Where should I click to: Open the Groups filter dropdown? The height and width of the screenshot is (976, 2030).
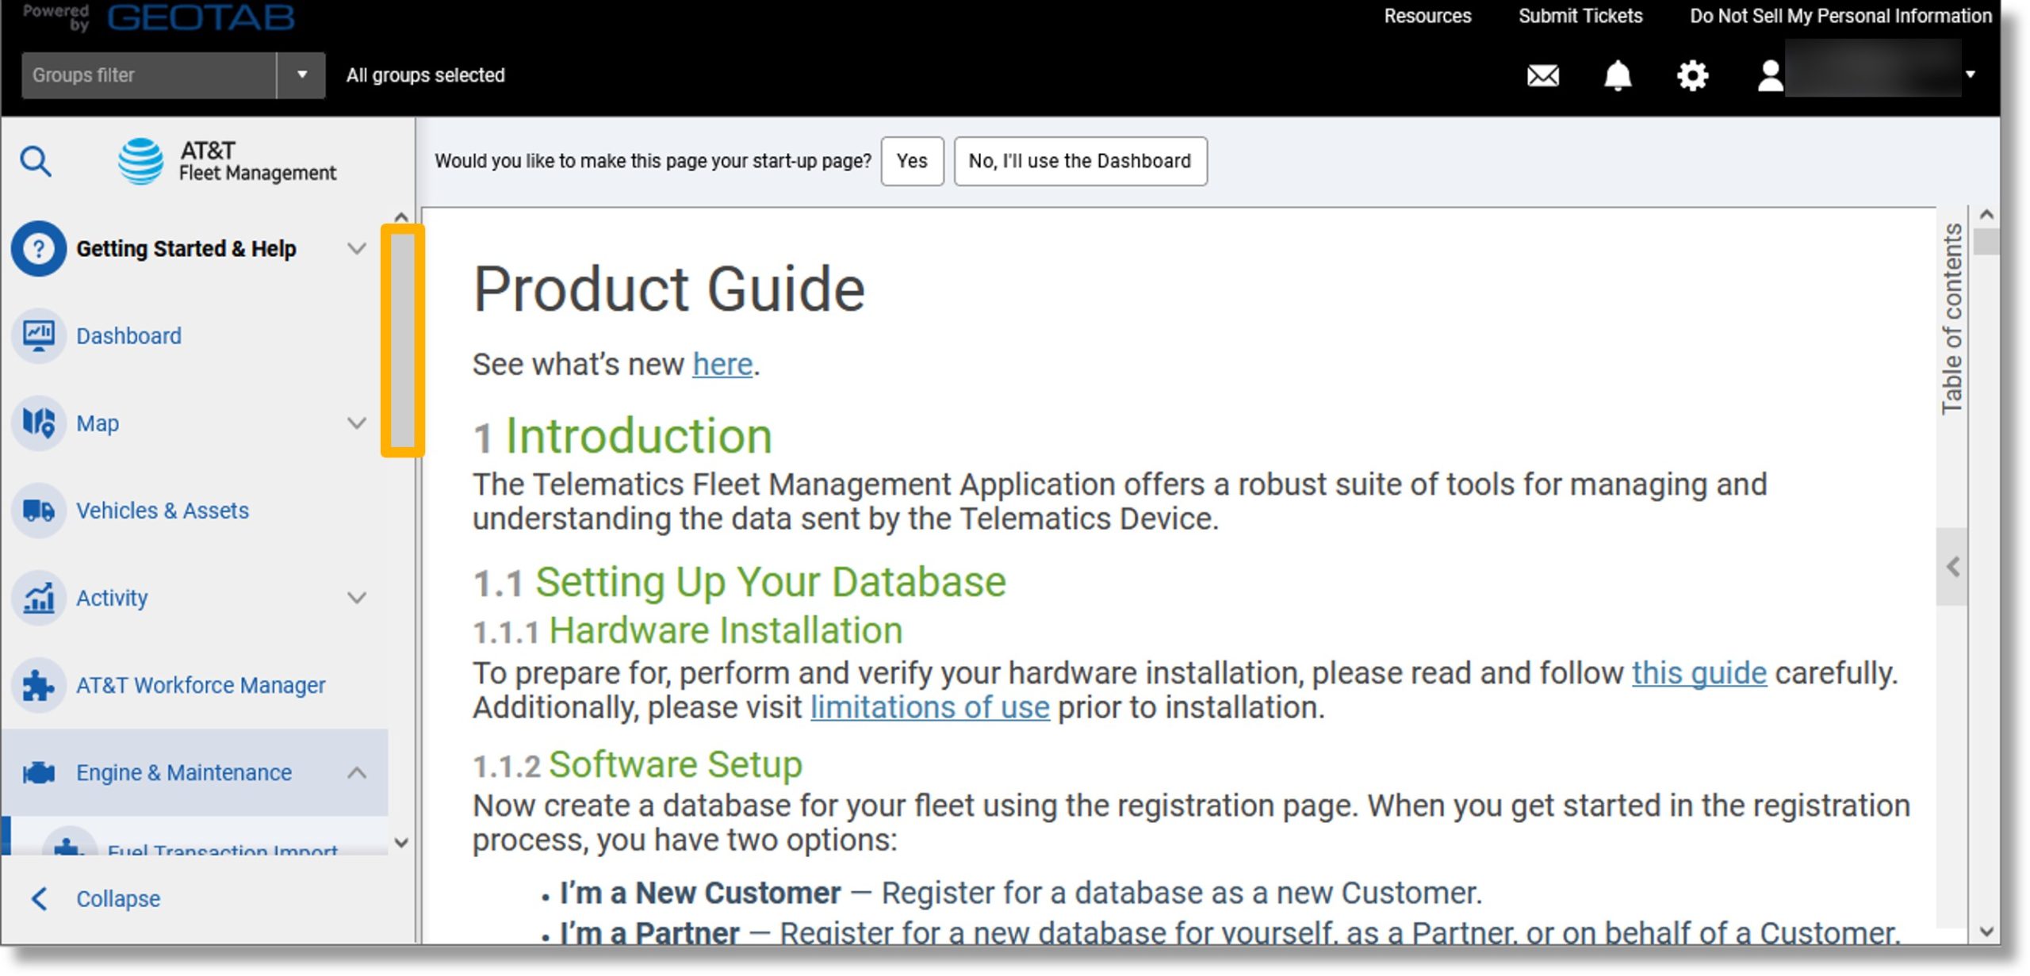[x=299, y=74]
